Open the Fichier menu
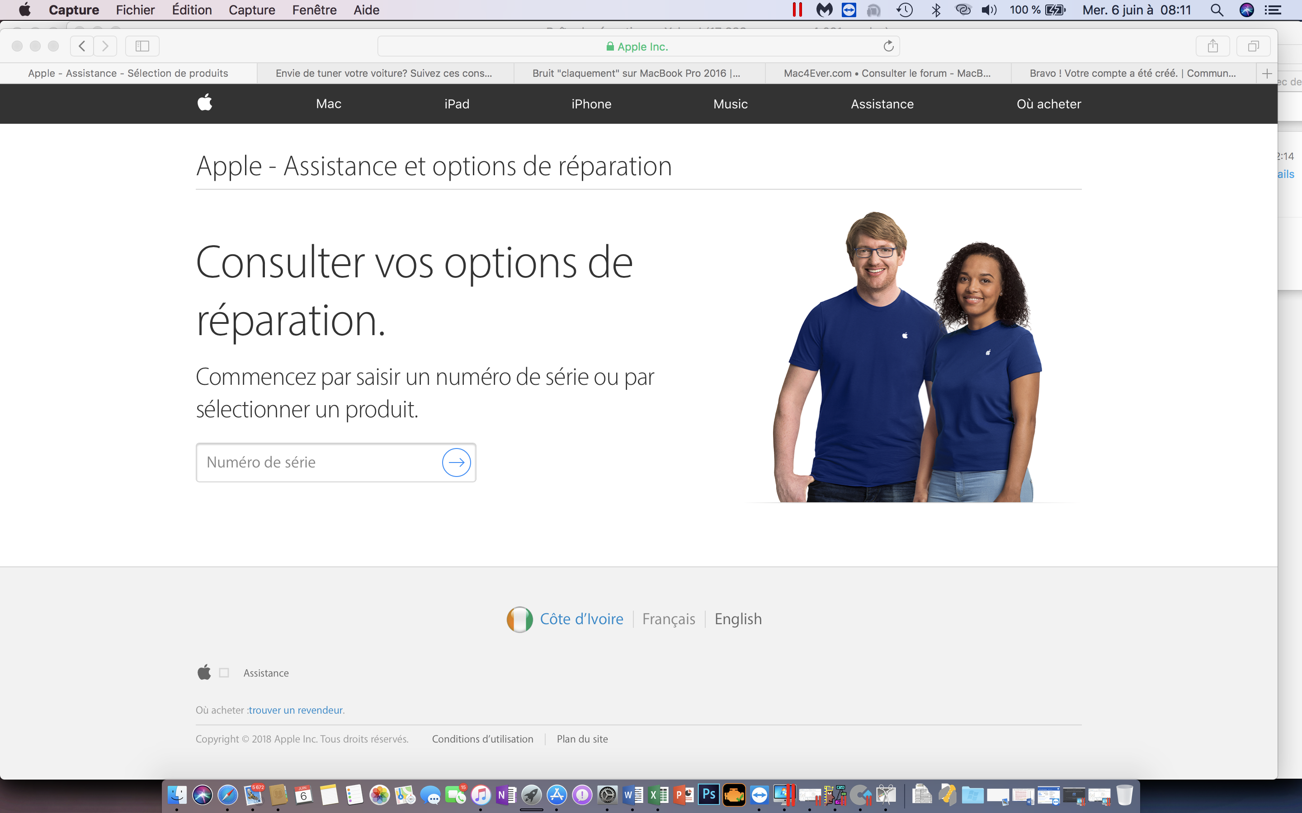This screenshot has height=813, width=1302. tap(135, 10)
